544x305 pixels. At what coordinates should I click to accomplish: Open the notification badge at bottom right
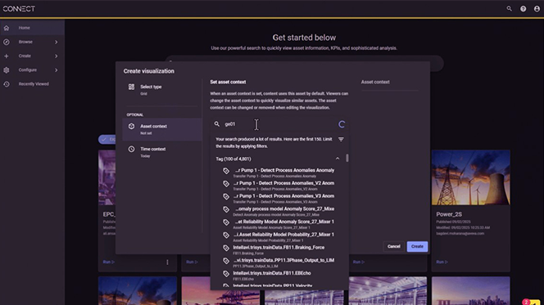pos(526,302)
